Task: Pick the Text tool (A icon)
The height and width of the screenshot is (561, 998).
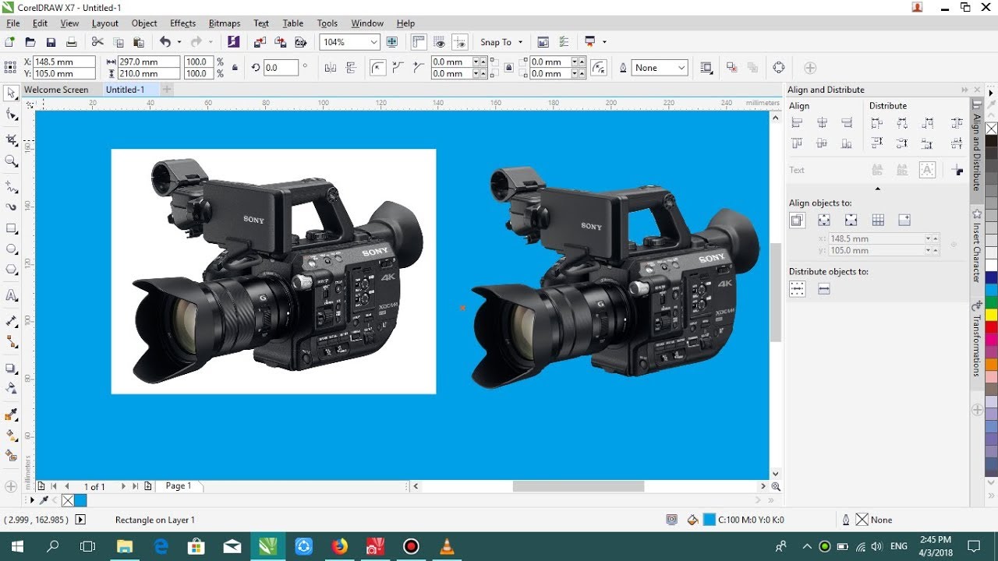Action: pyautogui.click(x=12, y=295)
